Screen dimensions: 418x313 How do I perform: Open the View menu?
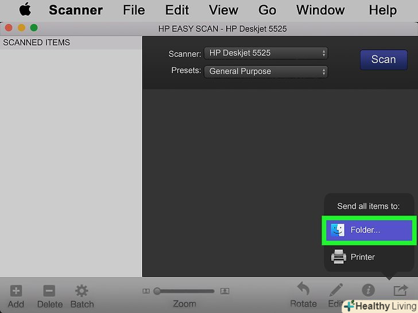coord(223,10)
